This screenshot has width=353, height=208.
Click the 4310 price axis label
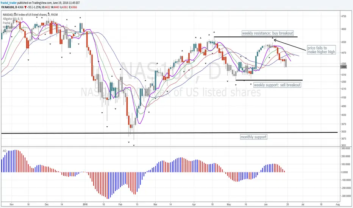(344, 75)
